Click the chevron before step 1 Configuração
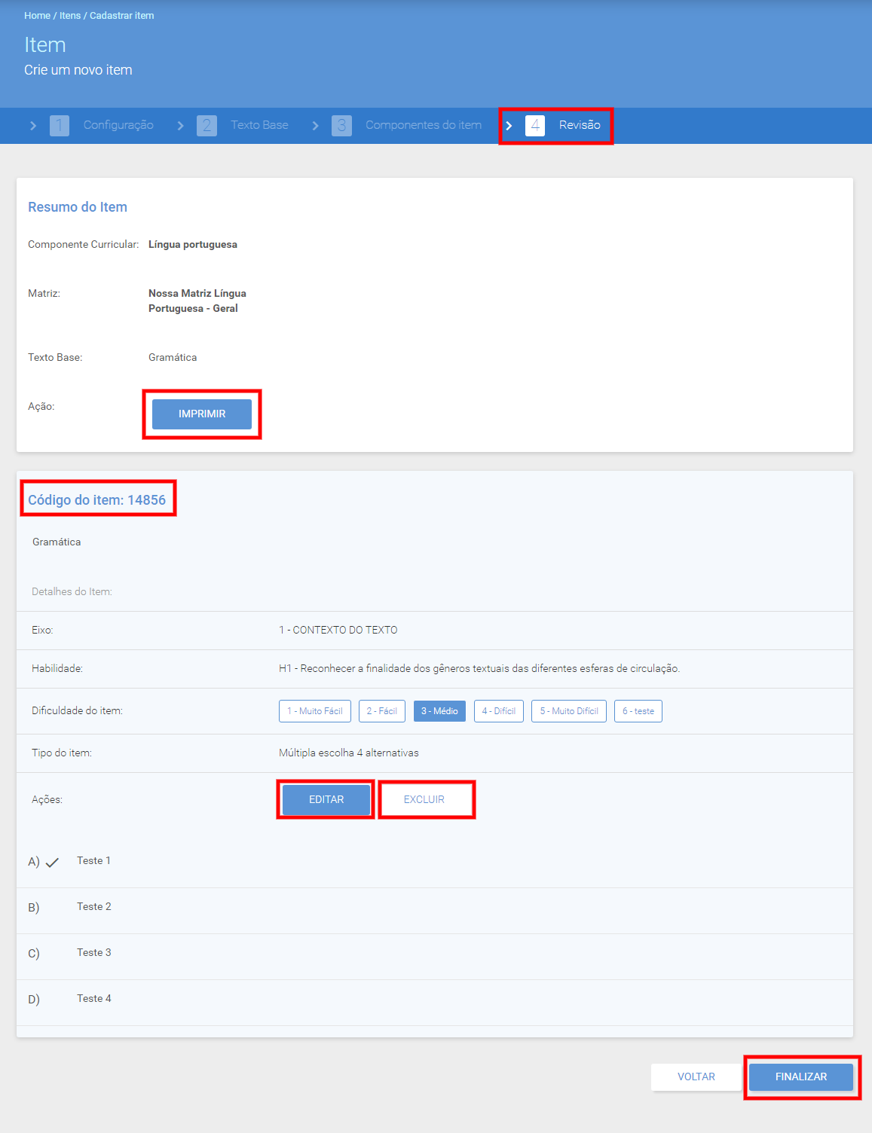Image resolution: width=872 pixels, height=1133 pixels. [33, 126]
